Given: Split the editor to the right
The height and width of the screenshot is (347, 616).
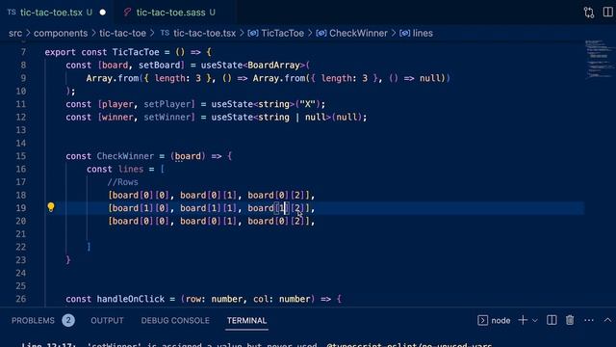Looking at the screenshot, I should (607, 13).
